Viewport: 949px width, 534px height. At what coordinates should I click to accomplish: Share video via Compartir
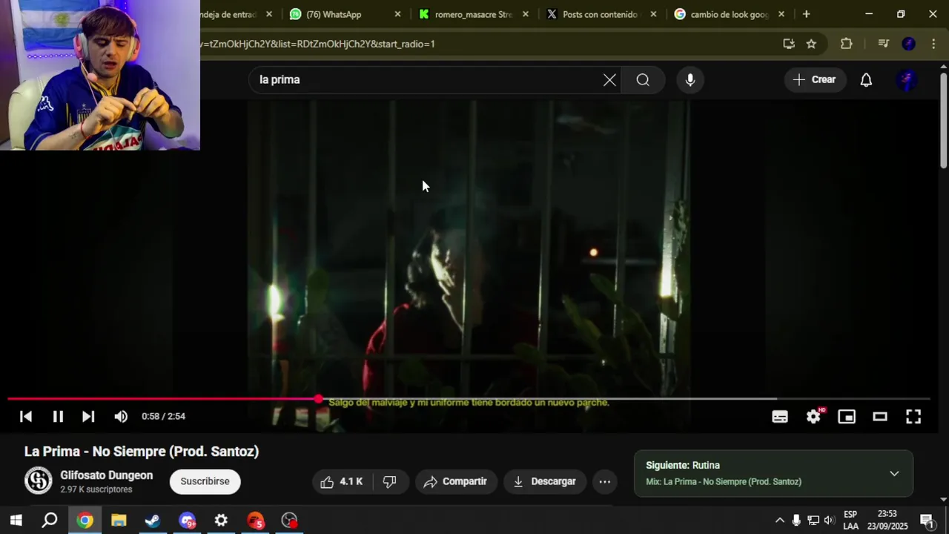pyautogui.click(x=455, y=482)
